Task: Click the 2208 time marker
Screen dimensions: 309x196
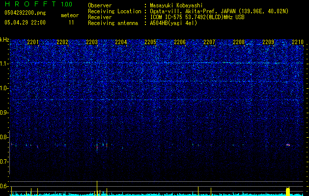Action: coord(239,42)
